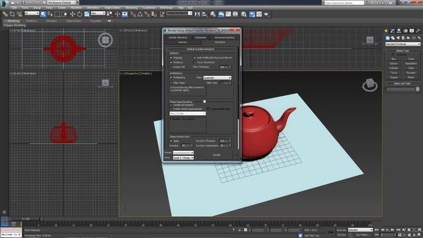Activate the Select Object tool
This screenshot has width=423, height=238.
(43, 14)
